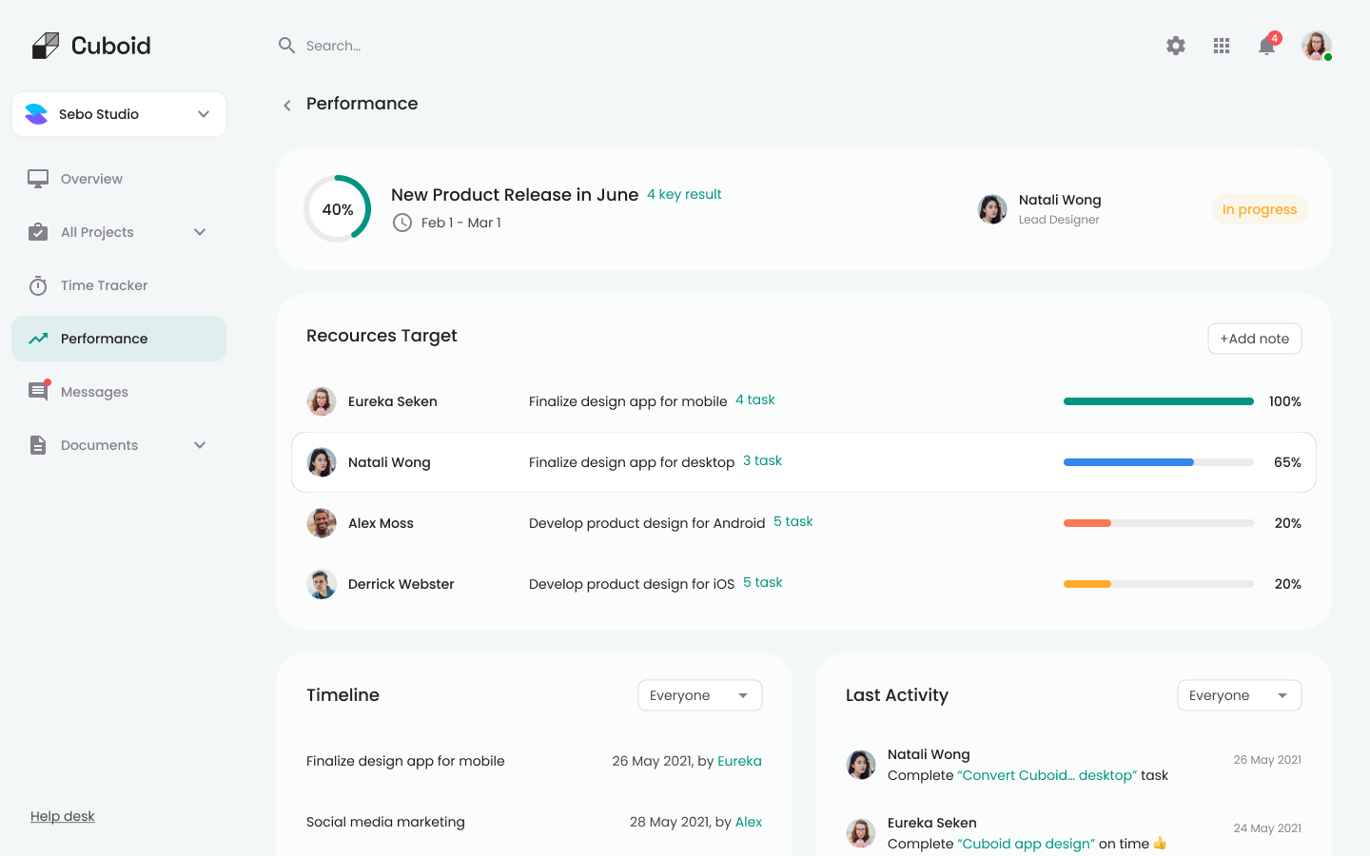
Task: Open the Help desk link
Action: click(63, 816)
